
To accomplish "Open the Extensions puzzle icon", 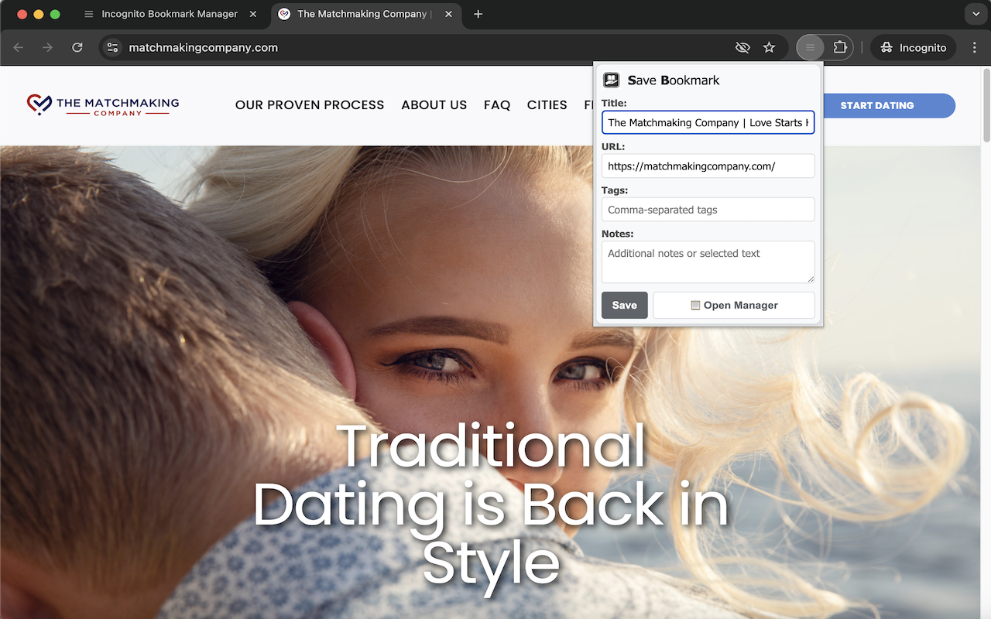I will 840,47.
